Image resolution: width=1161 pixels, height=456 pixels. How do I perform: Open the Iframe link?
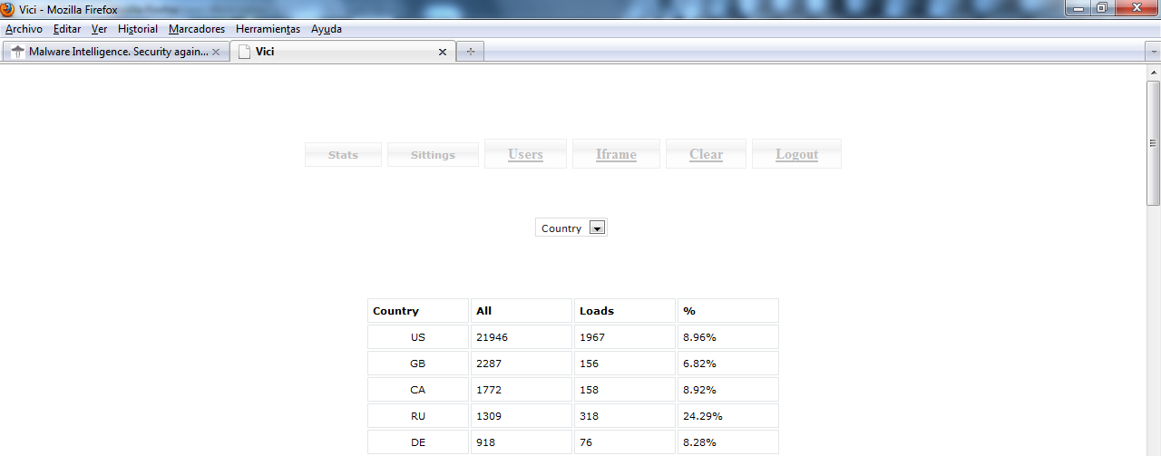[x=616, y=154]
